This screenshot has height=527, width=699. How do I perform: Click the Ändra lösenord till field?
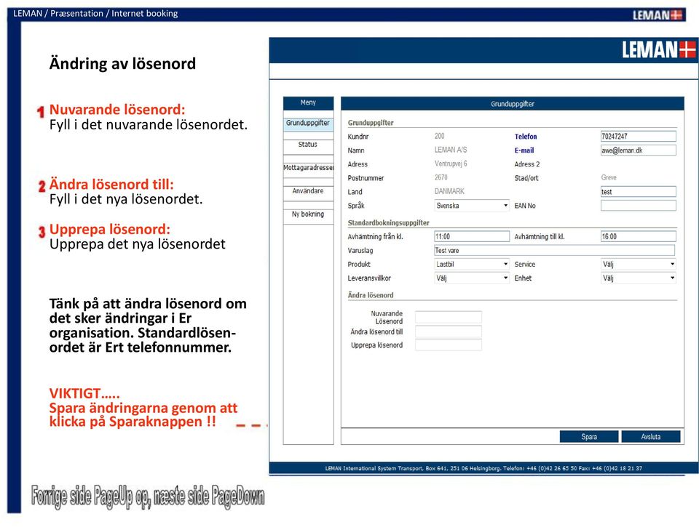[449, 331]
